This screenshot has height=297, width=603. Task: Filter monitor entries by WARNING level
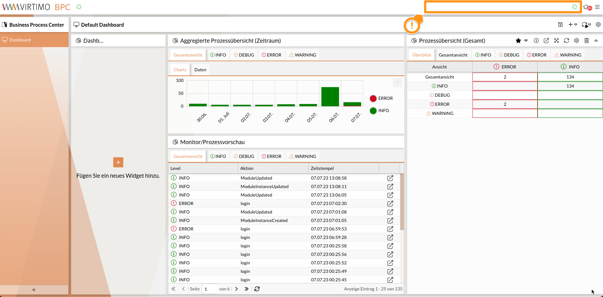point(302,156)
